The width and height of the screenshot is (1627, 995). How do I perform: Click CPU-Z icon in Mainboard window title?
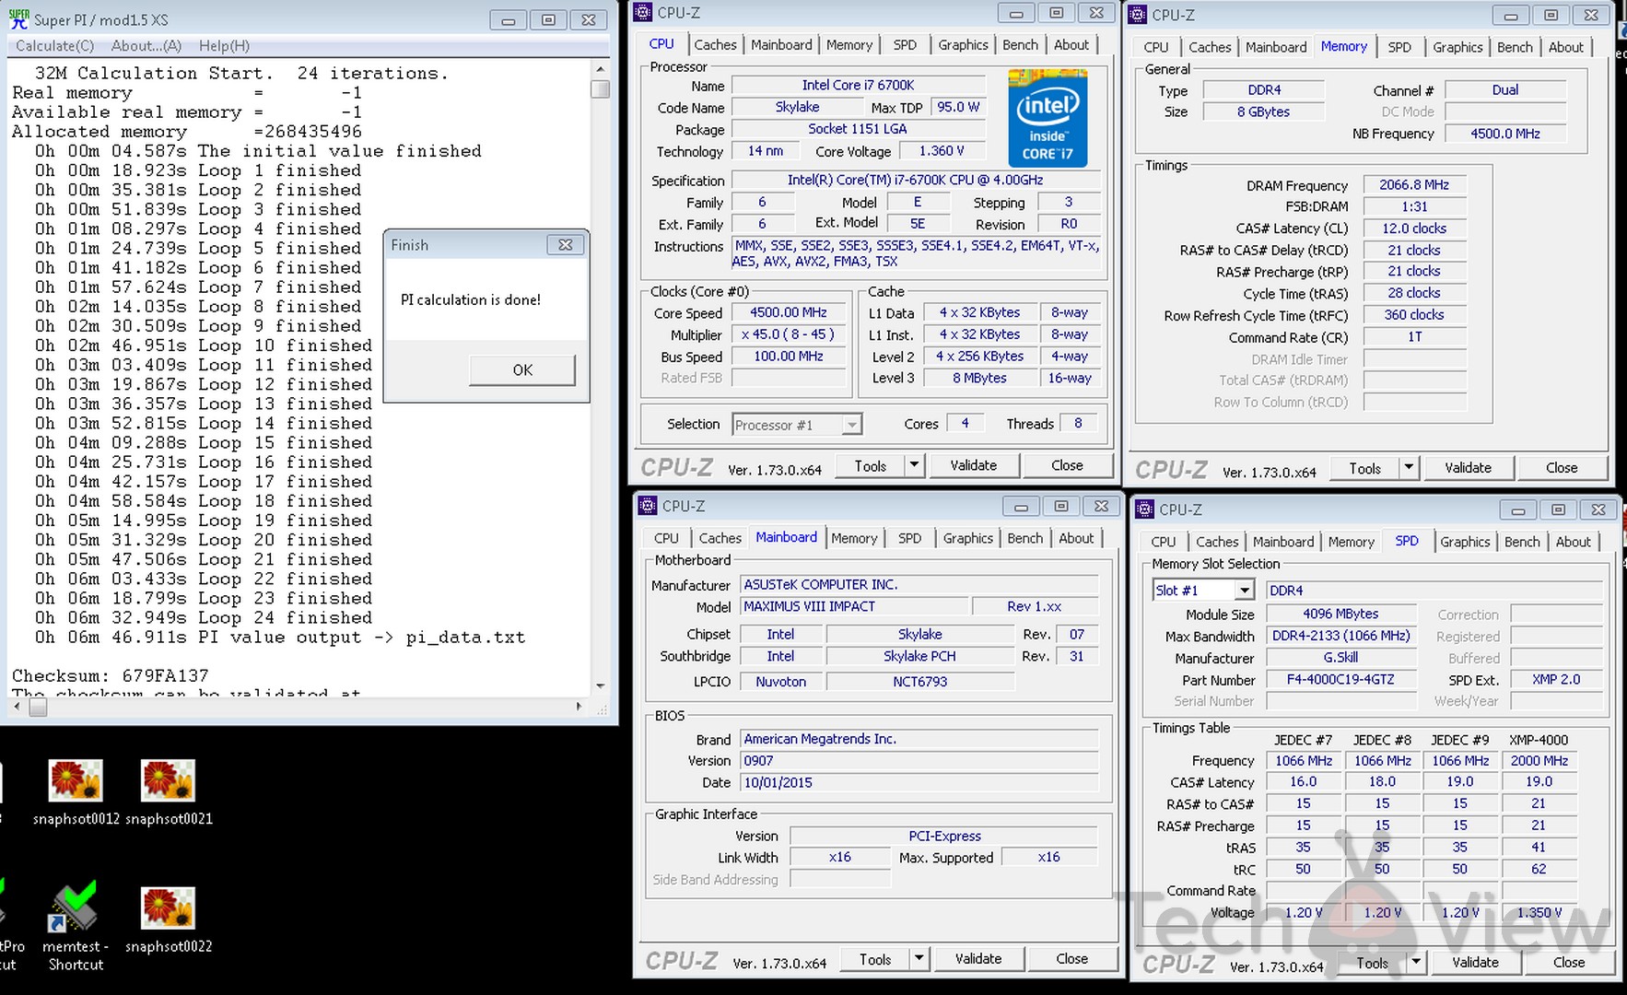pyautogui.click(x=648, y=506)
